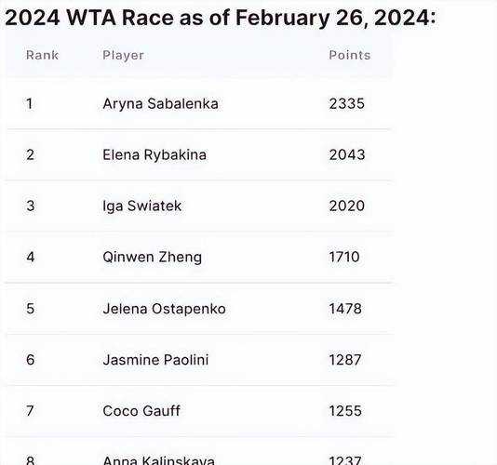497x465 pixels.
Task: Select the 1478 points cell
Action: click(345, 309)
